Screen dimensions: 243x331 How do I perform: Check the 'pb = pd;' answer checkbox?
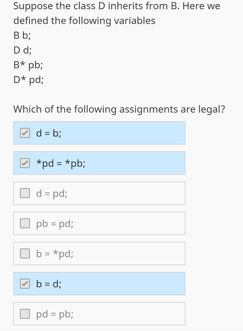tap(24, 223)
